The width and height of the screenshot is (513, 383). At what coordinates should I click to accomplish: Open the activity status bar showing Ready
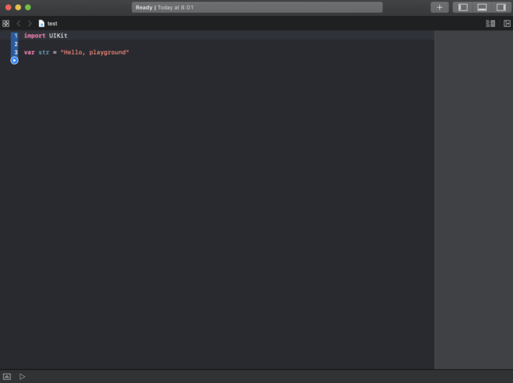coord(256,7)
